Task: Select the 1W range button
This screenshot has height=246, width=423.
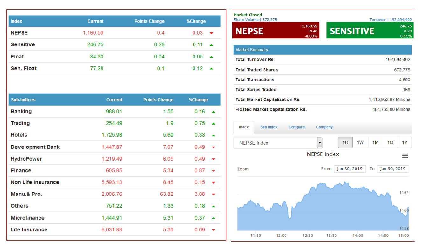Action: (360, 143)
